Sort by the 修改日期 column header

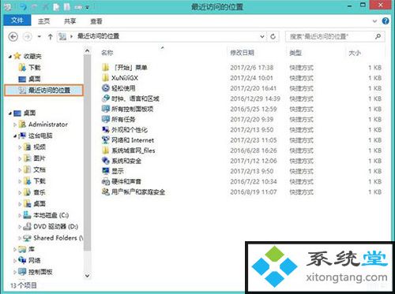(242, 53)
